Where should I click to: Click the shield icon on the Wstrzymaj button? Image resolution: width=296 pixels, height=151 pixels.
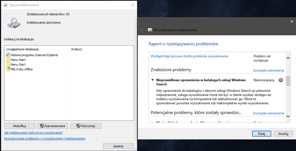click(x=78, y=126)
